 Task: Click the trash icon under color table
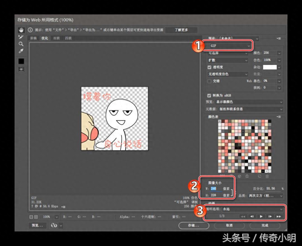[267, 176]
